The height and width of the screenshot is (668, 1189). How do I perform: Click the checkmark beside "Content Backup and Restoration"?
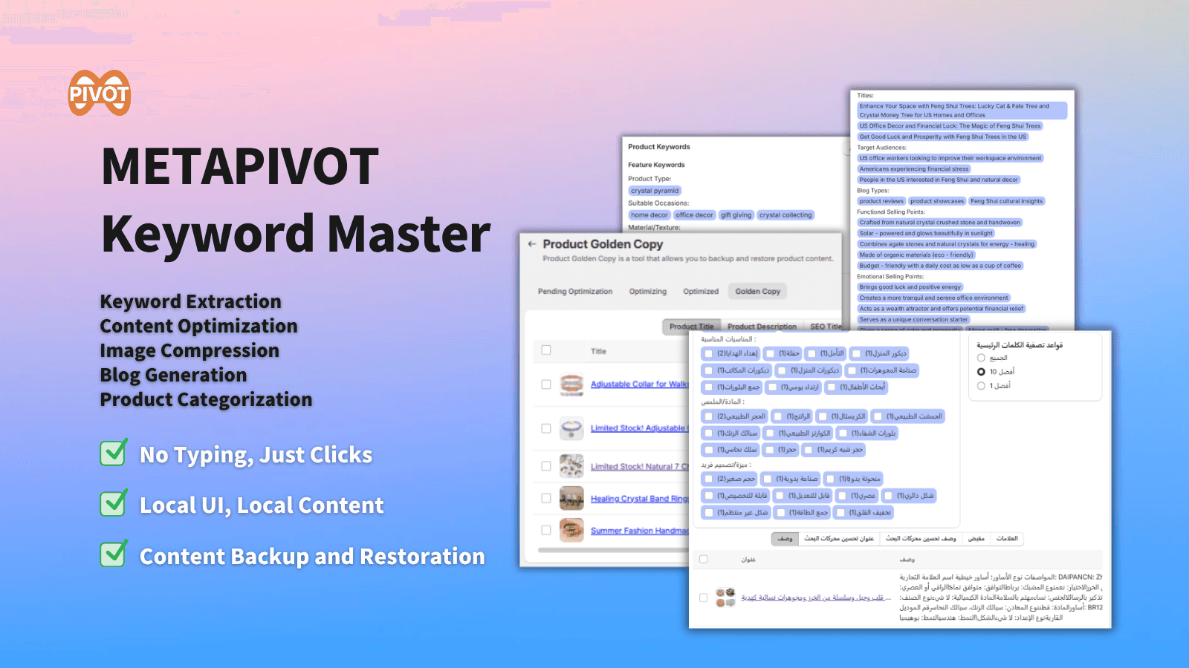111,556
